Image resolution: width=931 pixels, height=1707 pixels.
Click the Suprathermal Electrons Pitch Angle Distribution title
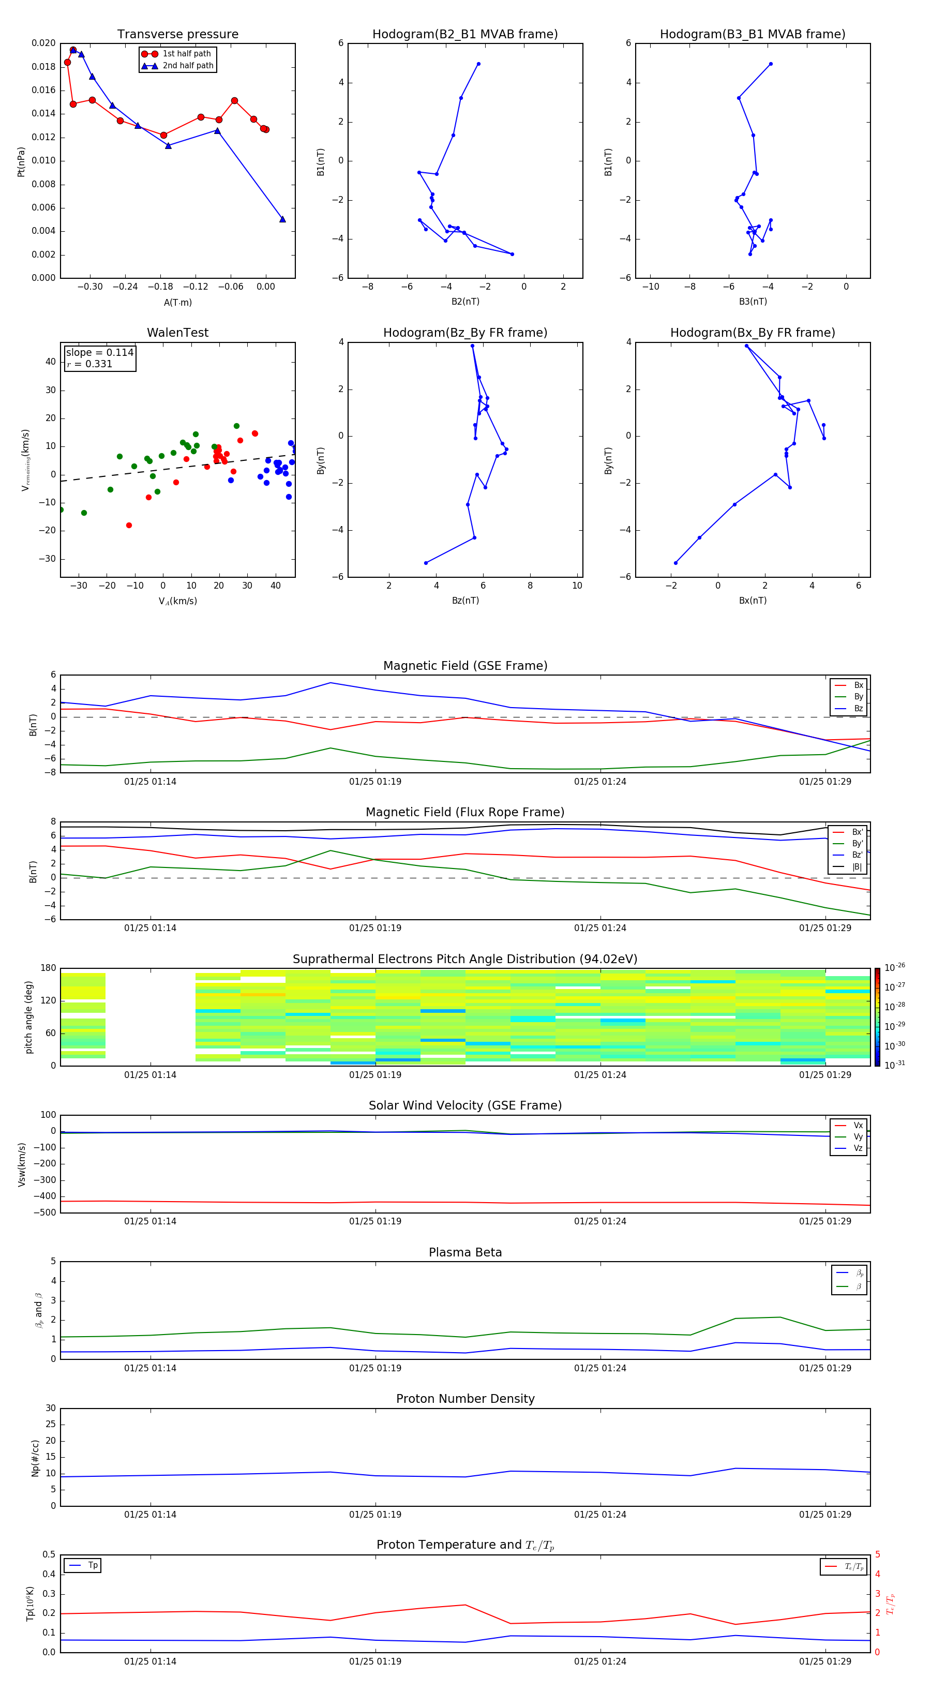(465, 960)
